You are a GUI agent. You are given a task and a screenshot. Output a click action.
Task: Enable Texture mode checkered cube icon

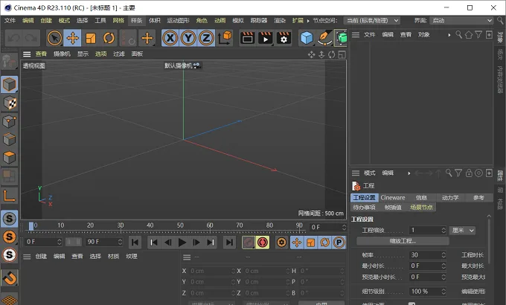(x=10, y=103)
